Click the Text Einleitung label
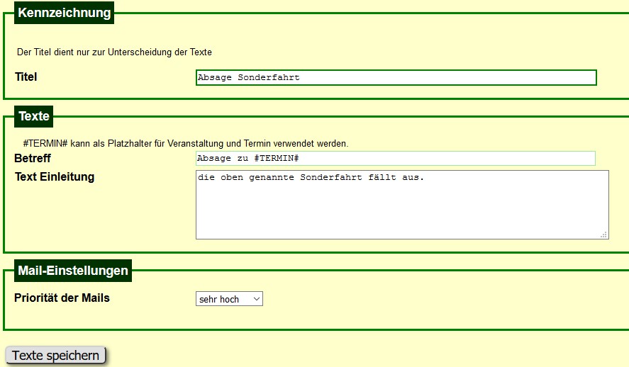629x367 pixels. tap(55, 176)
